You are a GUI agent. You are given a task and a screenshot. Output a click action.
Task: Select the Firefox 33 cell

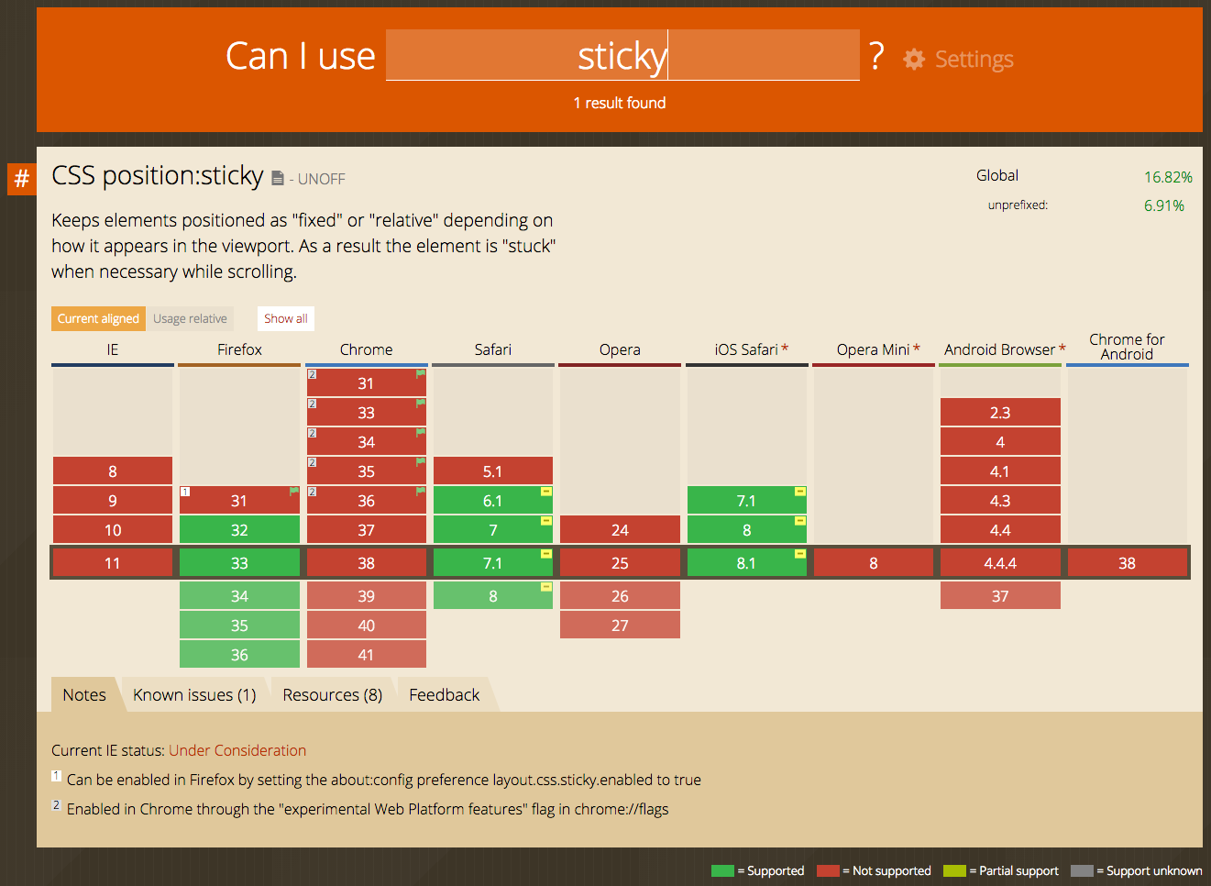pyautogui.click(x=239, y=563)
